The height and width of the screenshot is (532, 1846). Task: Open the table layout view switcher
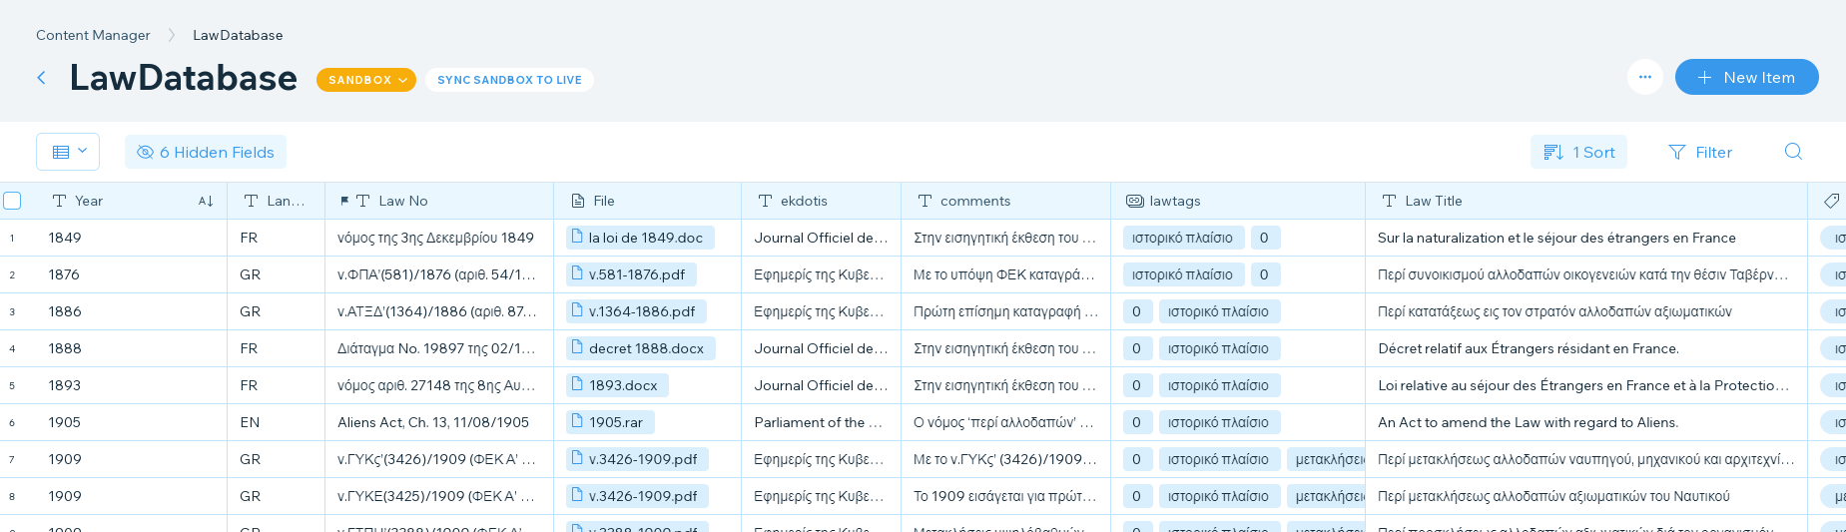(68, 152)
